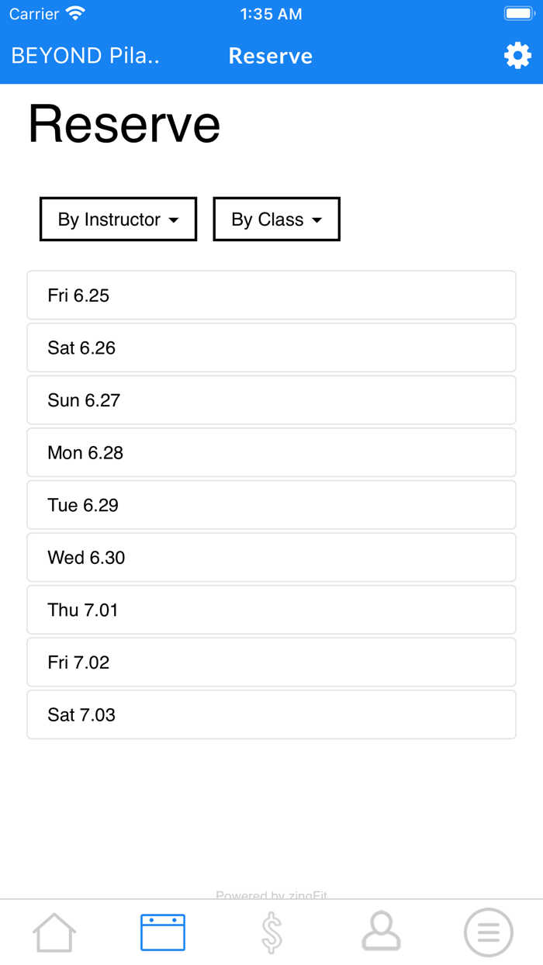This screenshot has height=965, width=543.
Task: Open the account profile icon
Action: 381,932
